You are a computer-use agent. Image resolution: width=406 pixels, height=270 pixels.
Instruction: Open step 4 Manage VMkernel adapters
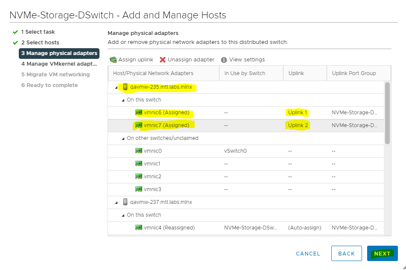[59, 64]
